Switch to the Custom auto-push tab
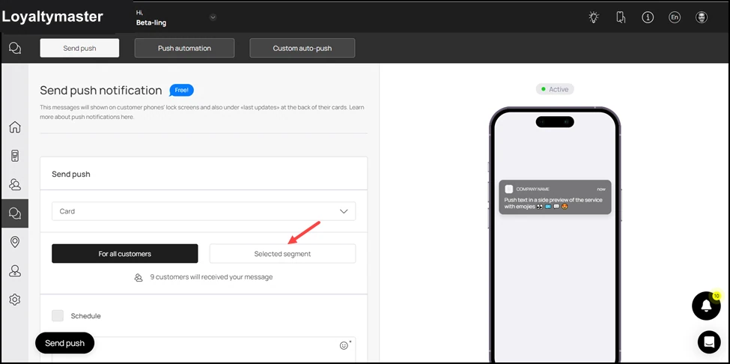 302,48
